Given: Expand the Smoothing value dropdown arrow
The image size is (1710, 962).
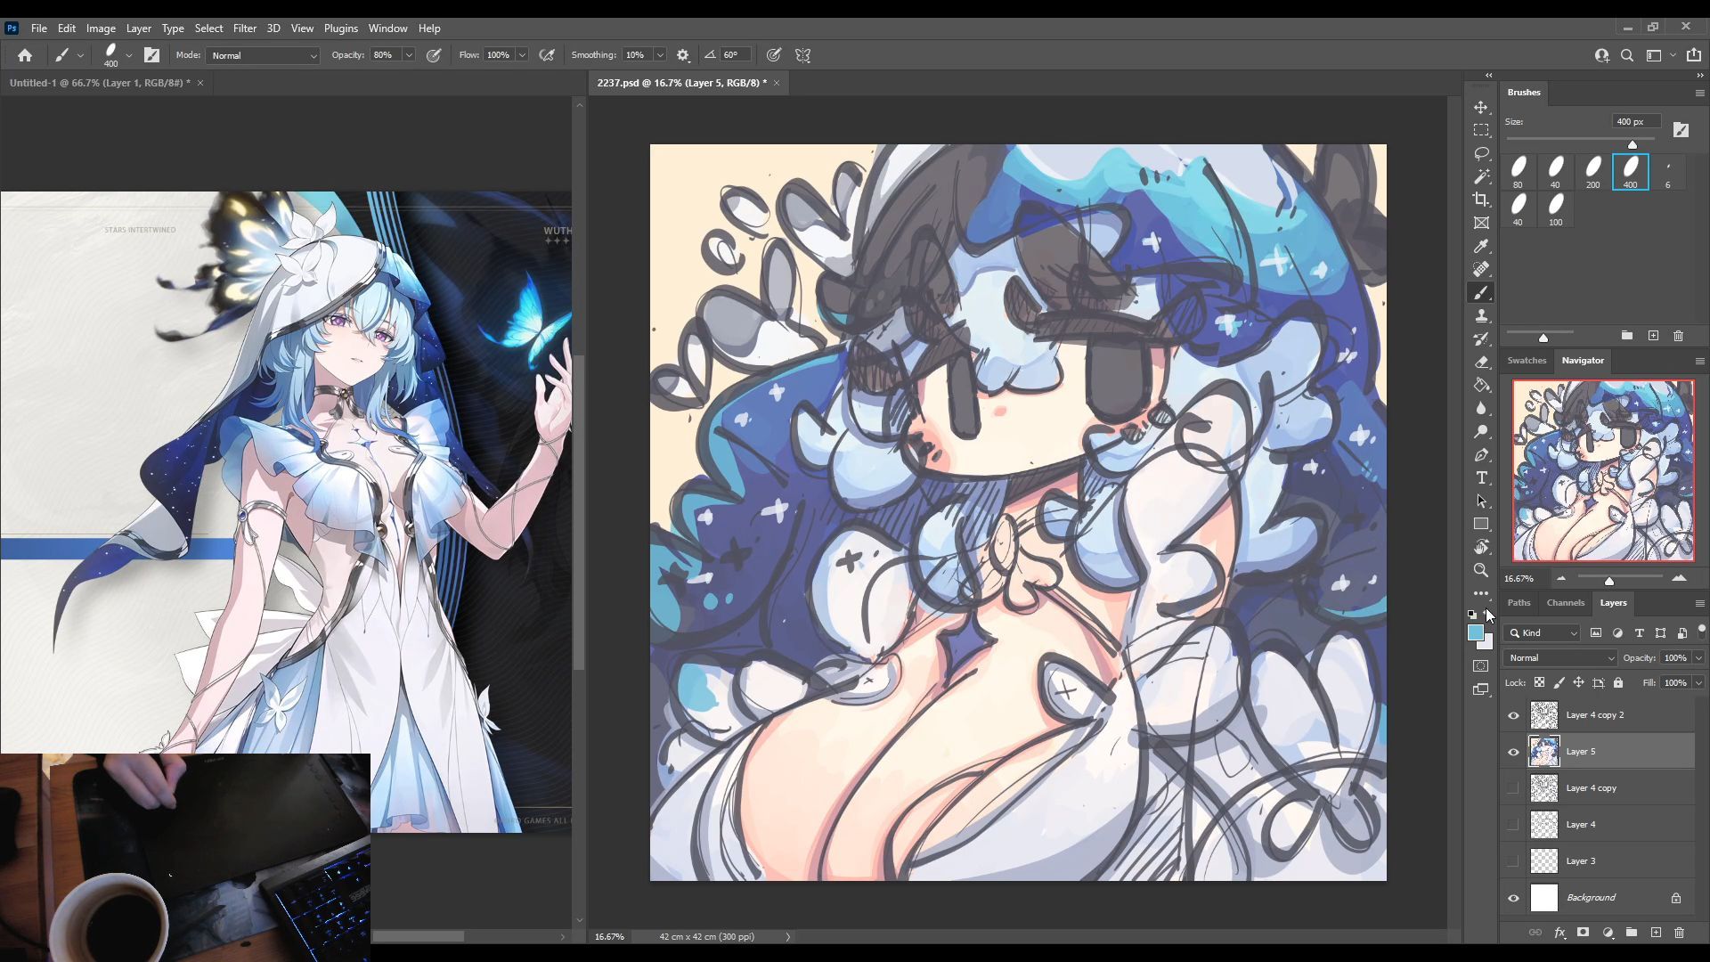Looking at the screenshot, I should pos(660,55).
